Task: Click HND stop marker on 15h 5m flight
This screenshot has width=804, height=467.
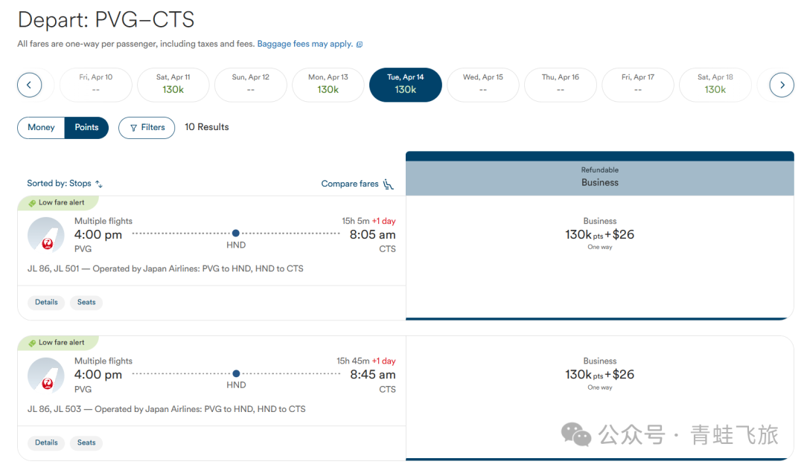Action: pyautogui.click(x=236, y=233)
